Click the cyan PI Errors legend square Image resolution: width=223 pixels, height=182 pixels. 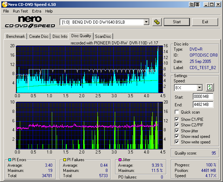[10, 160]
